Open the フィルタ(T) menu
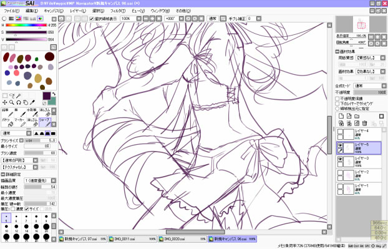The height and width of the screenshot is (249, 388). pos(118,11)
